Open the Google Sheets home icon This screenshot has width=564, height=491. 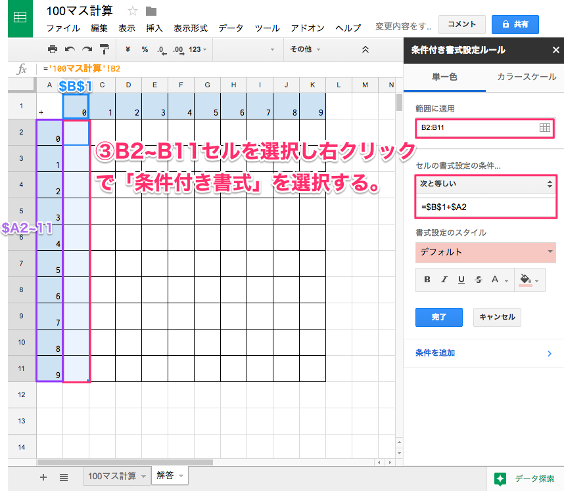pyautogui.click(x=20, y=18)
